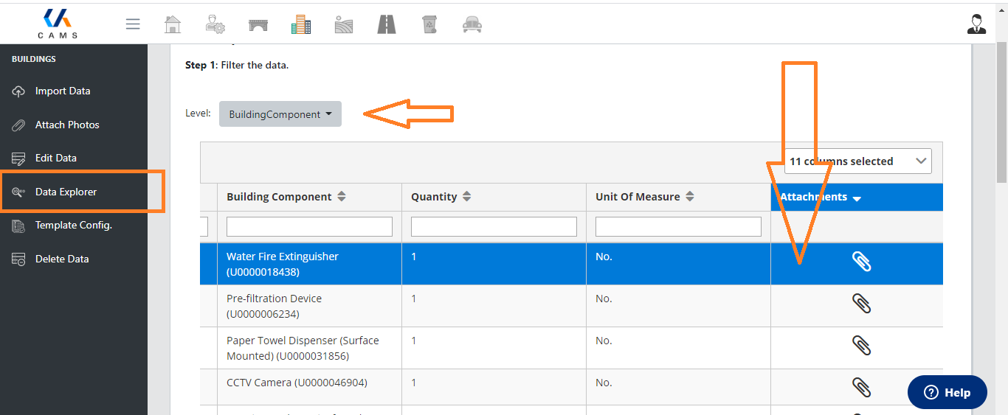Click the Help button

tap(947, 392)
